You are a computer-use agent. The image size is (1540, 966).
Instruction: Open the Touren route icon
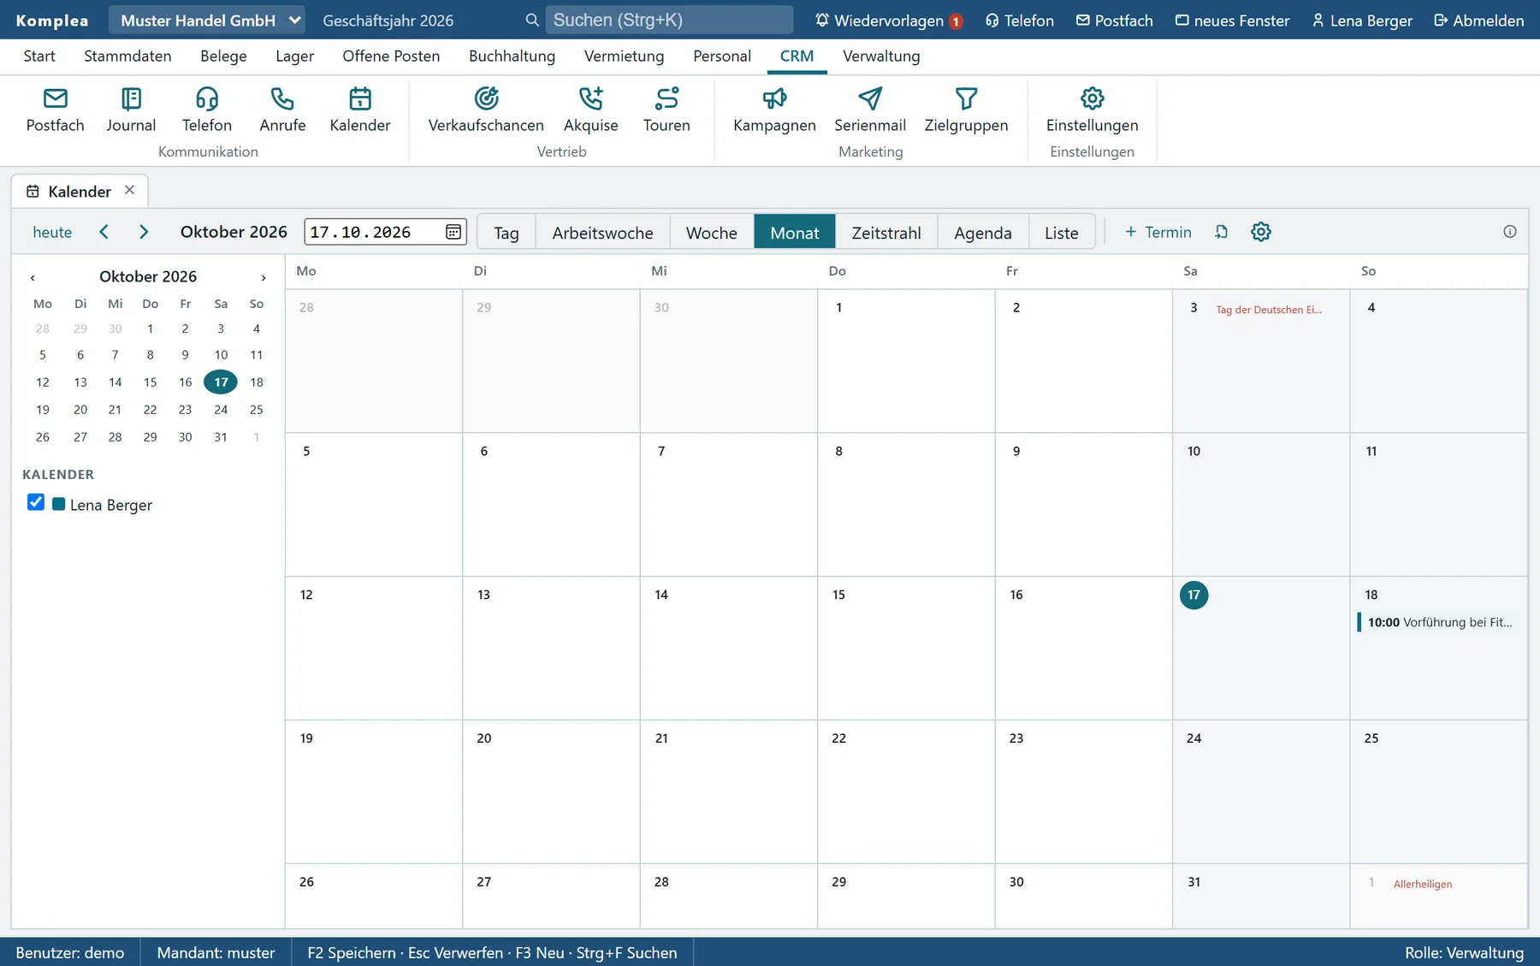[x=666, y=110]
